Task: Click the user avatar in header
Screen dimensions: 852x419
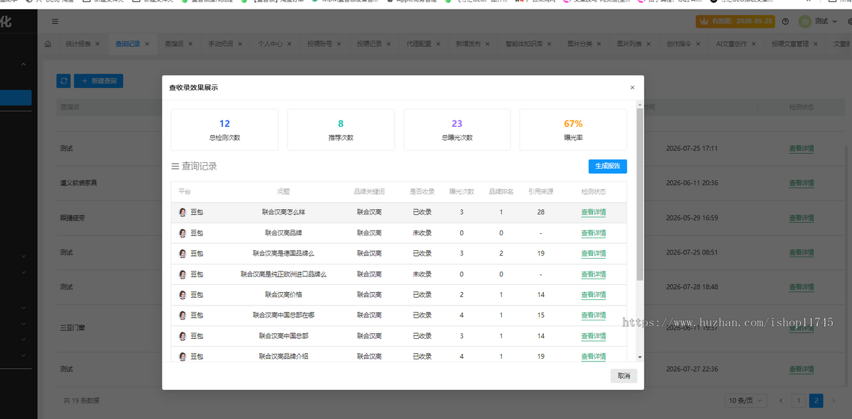Action: click(x=805, y=22)
